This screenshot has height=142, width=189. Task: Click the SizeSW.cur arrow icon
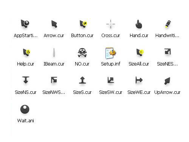pos(111,80)
